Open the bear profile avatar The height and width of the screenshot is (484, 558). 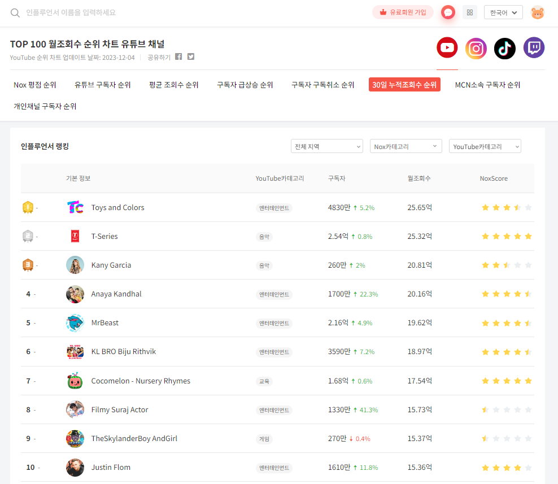(537, 13)
